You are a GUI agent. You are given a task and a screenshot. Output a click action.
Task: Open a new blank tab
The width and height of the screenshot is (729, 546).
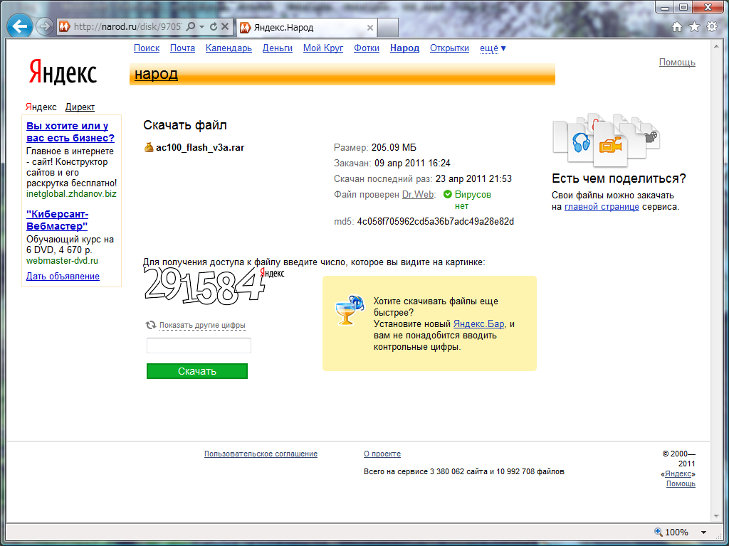click(x=388, y=28)
